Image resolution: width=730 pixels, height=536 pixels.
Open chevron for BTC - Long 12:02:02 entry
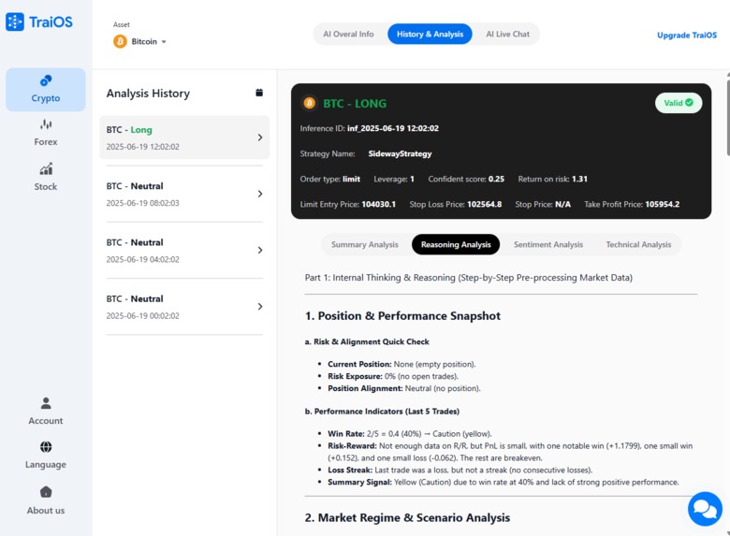pos(260,138)
